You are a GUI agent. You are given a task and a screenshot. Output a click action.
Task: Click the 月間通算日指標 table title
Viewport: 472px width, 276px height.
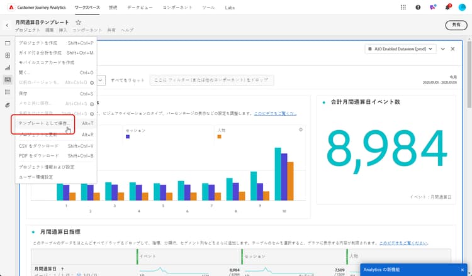[x=60, y=232]
